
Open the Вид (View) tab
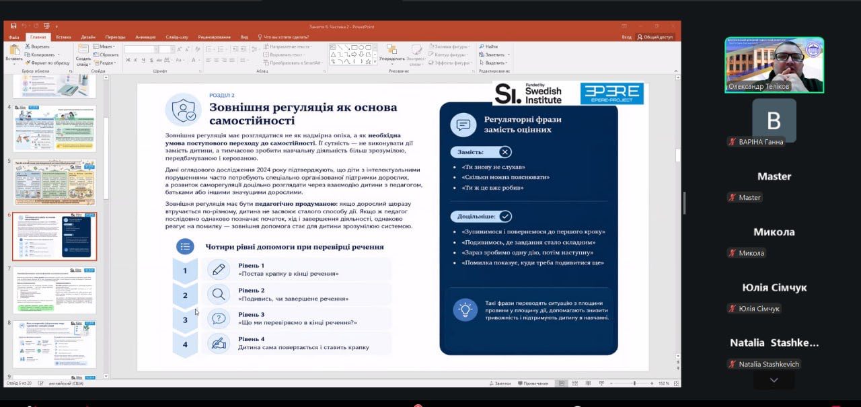click(244, 37)
